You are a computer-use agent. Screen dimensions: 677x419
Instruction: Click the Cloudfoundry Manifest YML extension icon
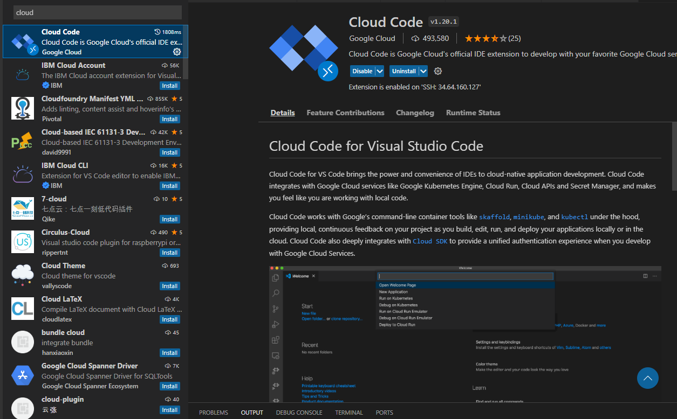[23, 108]
